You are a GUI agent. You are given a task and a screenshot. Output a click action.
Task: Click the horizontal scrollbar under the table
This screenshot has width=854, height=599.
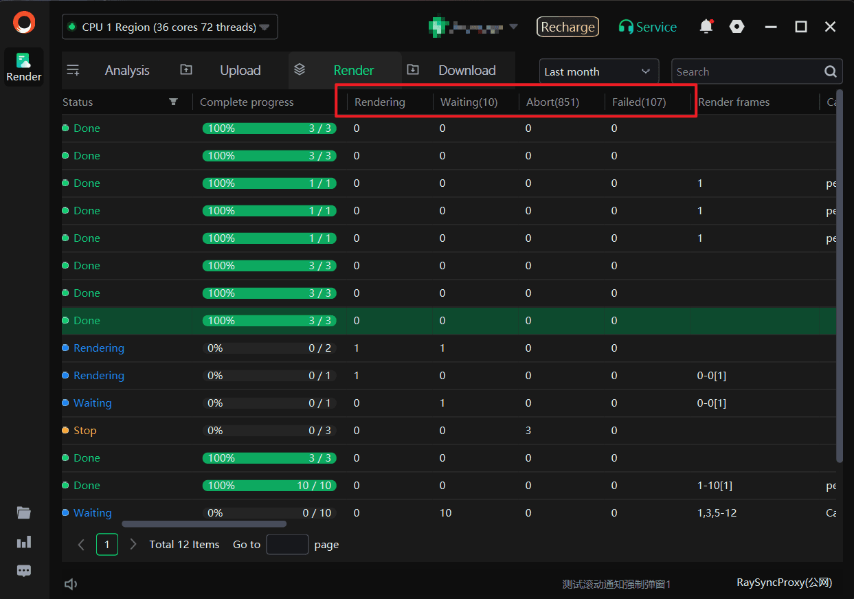click(204, 524)
